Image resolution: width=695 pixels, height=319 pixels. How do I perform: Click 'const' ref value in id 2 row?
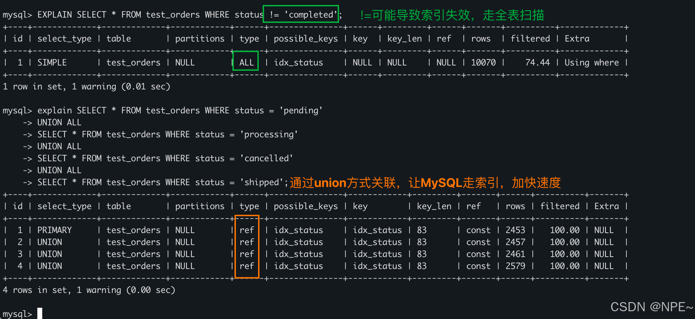point(478,242)
